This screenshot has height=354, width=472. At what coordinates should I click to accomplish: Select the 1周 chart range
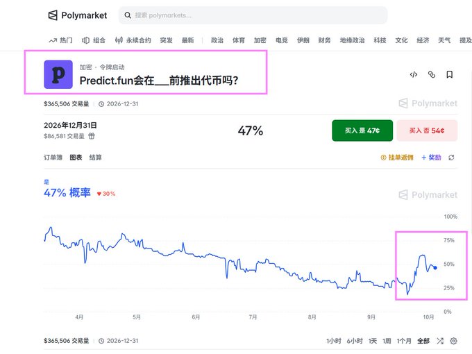[387, 341]
